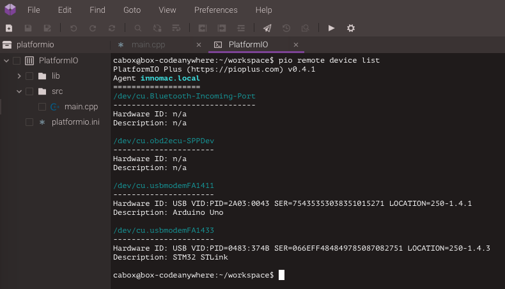Check the main.cpp file checkbox
Screen dimensions: 505x289
(x=42, y=107)
